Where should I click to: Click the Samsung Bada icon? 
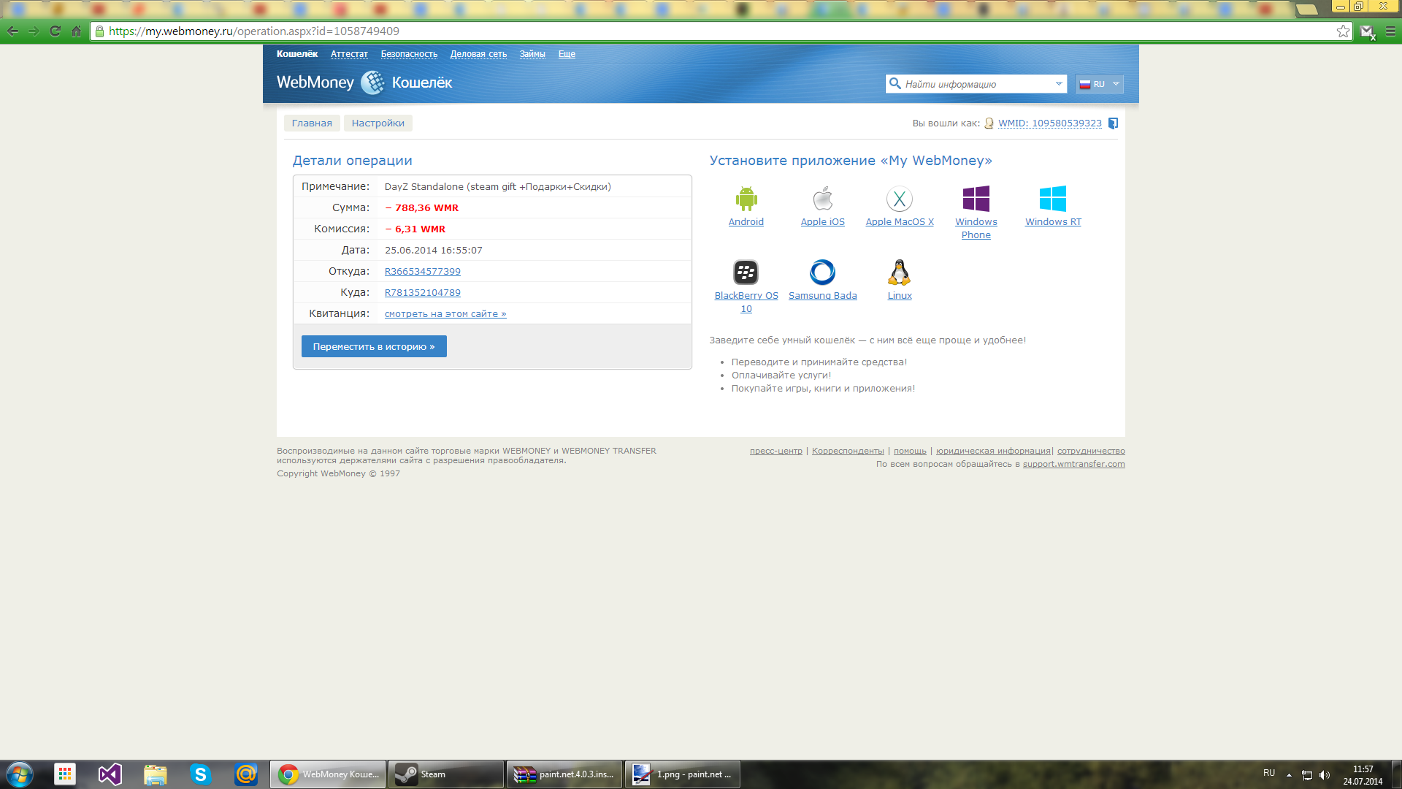(822, 272)
